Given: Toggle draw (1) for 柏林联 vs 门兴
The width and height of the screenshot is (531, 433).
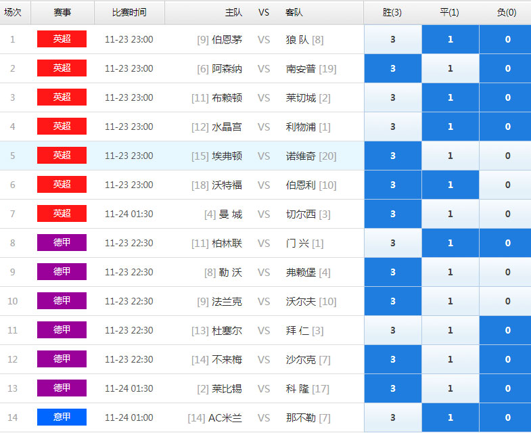Looking at the screenshot, I should pyautogui.click(x=451, y=244).
